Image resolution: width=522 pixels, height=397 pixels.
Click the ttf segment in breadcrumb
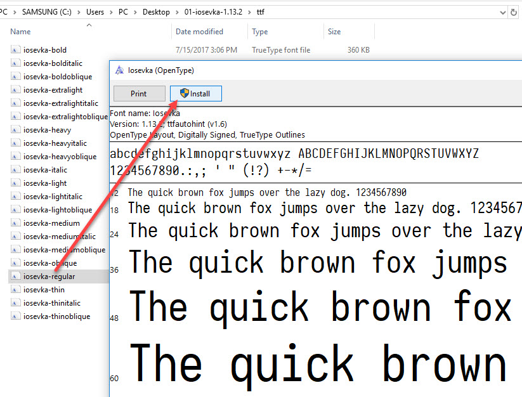point(260,12)
